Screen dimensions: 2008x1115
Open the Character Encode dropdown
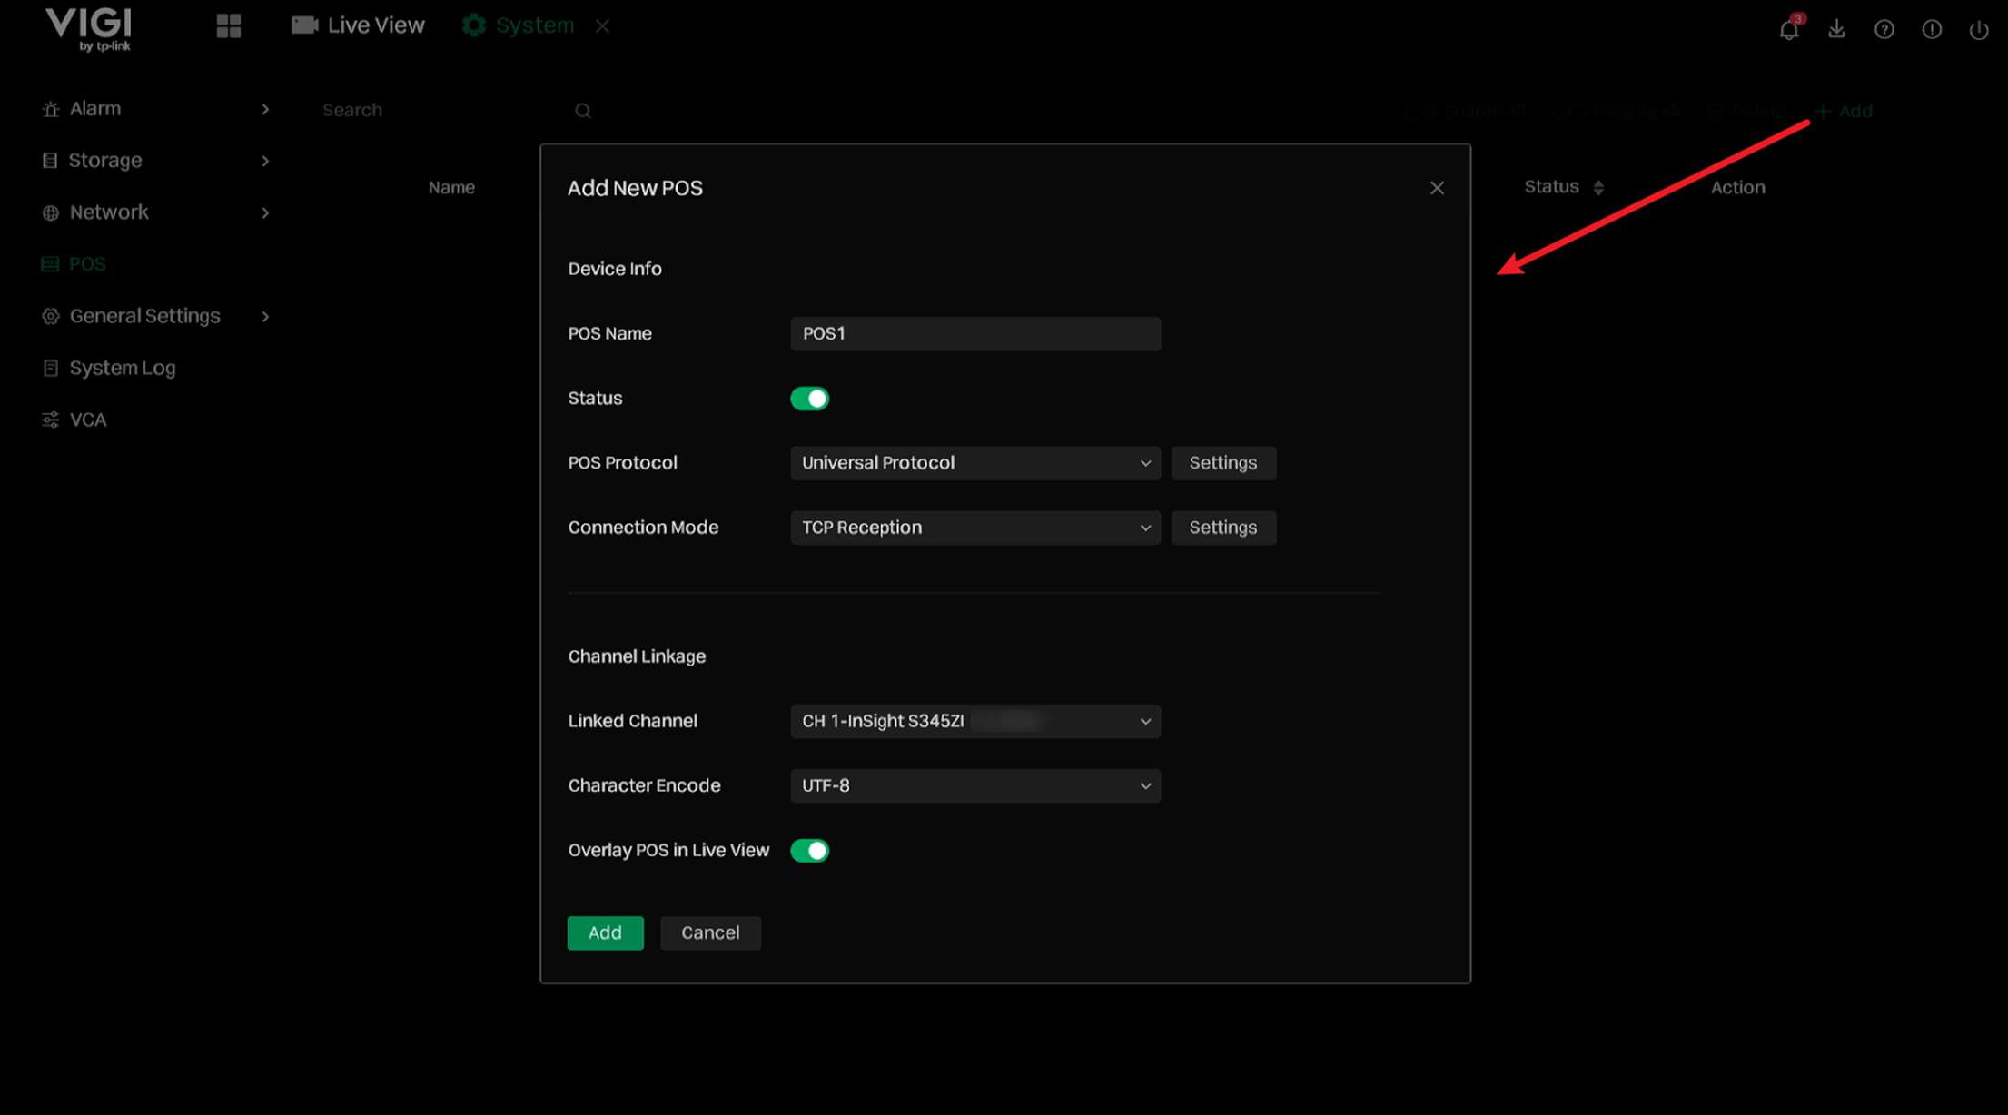tap(975, 785)
